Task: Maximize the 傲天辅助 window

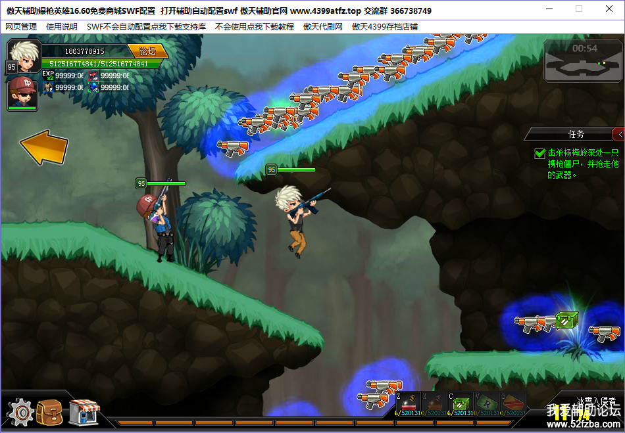Action: point(579,9)
